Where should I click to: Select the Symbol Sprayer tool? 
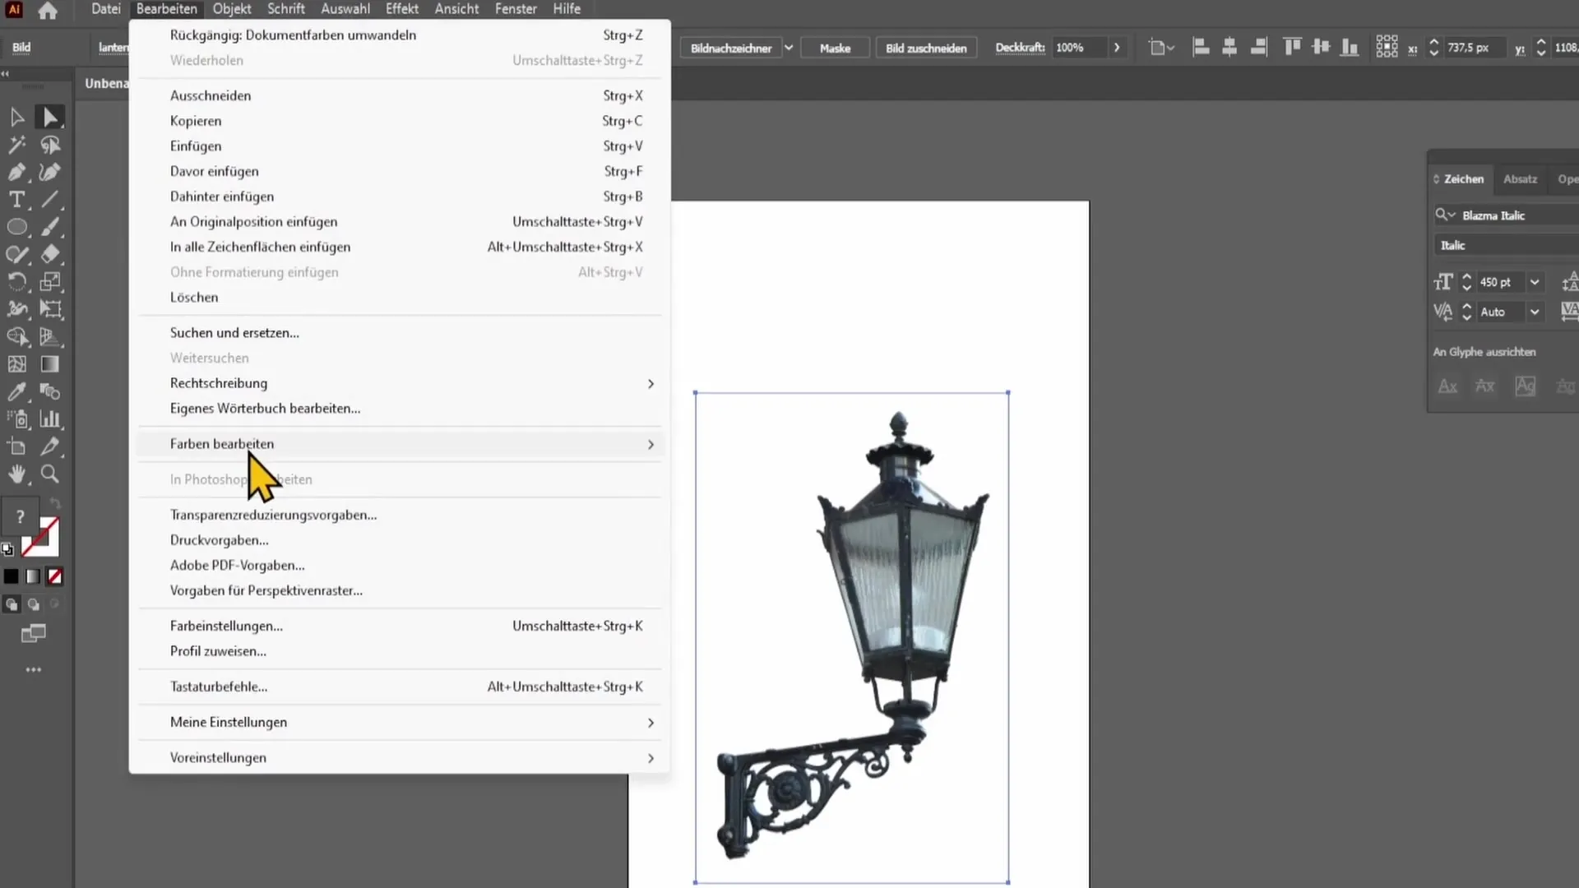click(x=16, y=419)
